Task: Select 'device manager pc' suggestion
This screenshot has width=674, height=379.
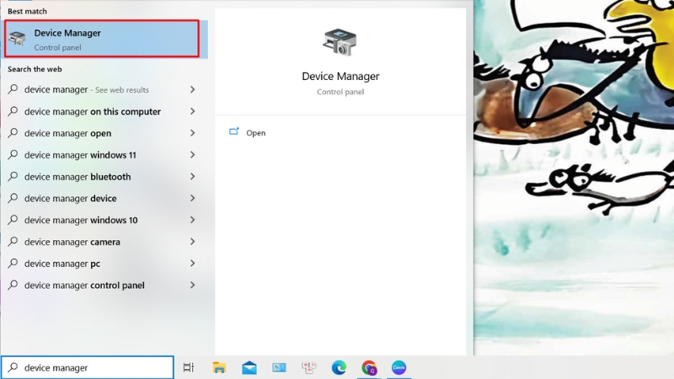Action: coord(102,264)
